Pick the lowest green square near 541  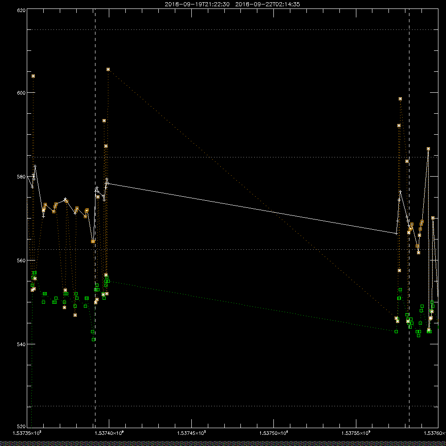[x=94, y=339]
